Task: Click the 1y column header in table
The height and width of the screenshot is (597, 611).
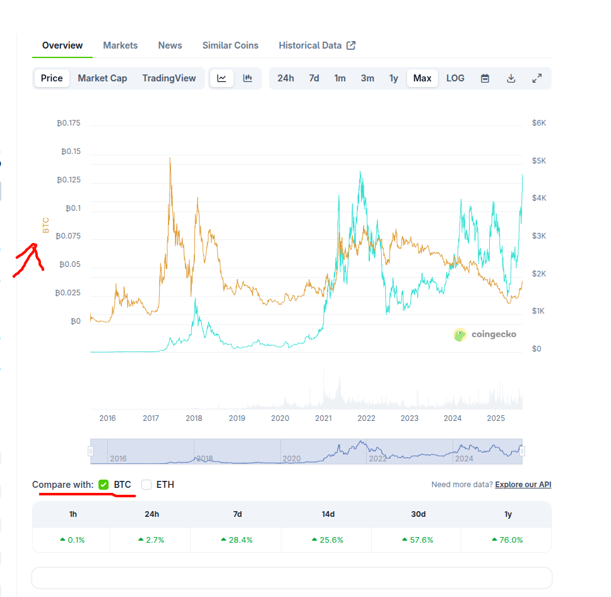Action: (507, 514)
